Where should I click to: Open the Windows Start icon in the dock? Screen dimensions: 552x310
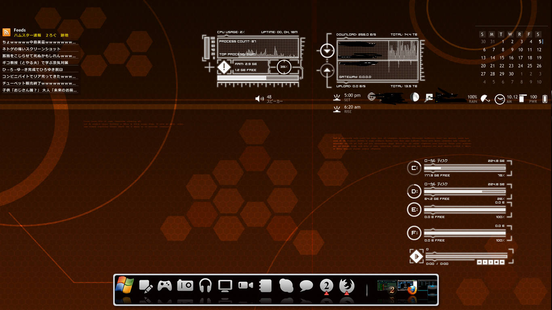tap(124, 285)
